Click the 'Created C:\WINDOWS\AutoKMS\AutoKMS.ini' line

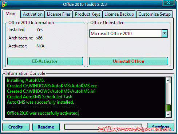[51, 91]
